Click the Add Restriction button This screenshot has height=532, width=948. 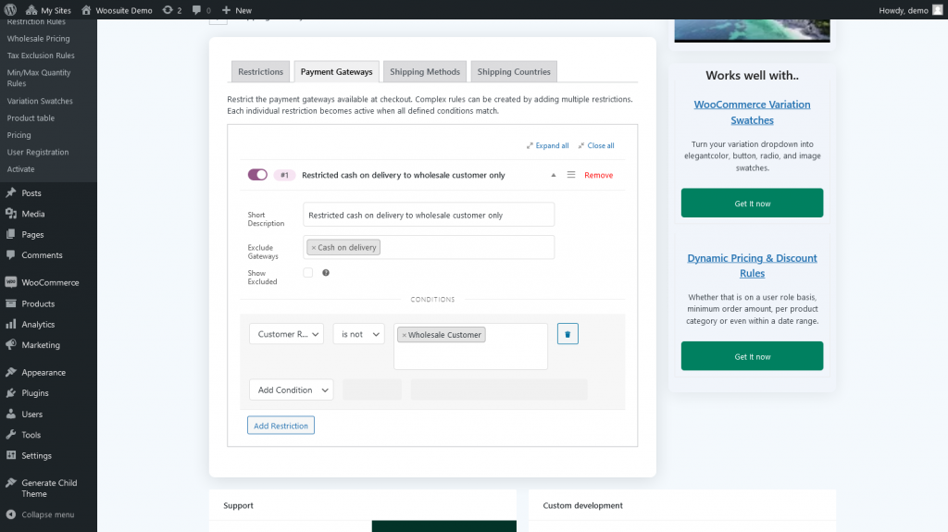[x=281, y=426]
